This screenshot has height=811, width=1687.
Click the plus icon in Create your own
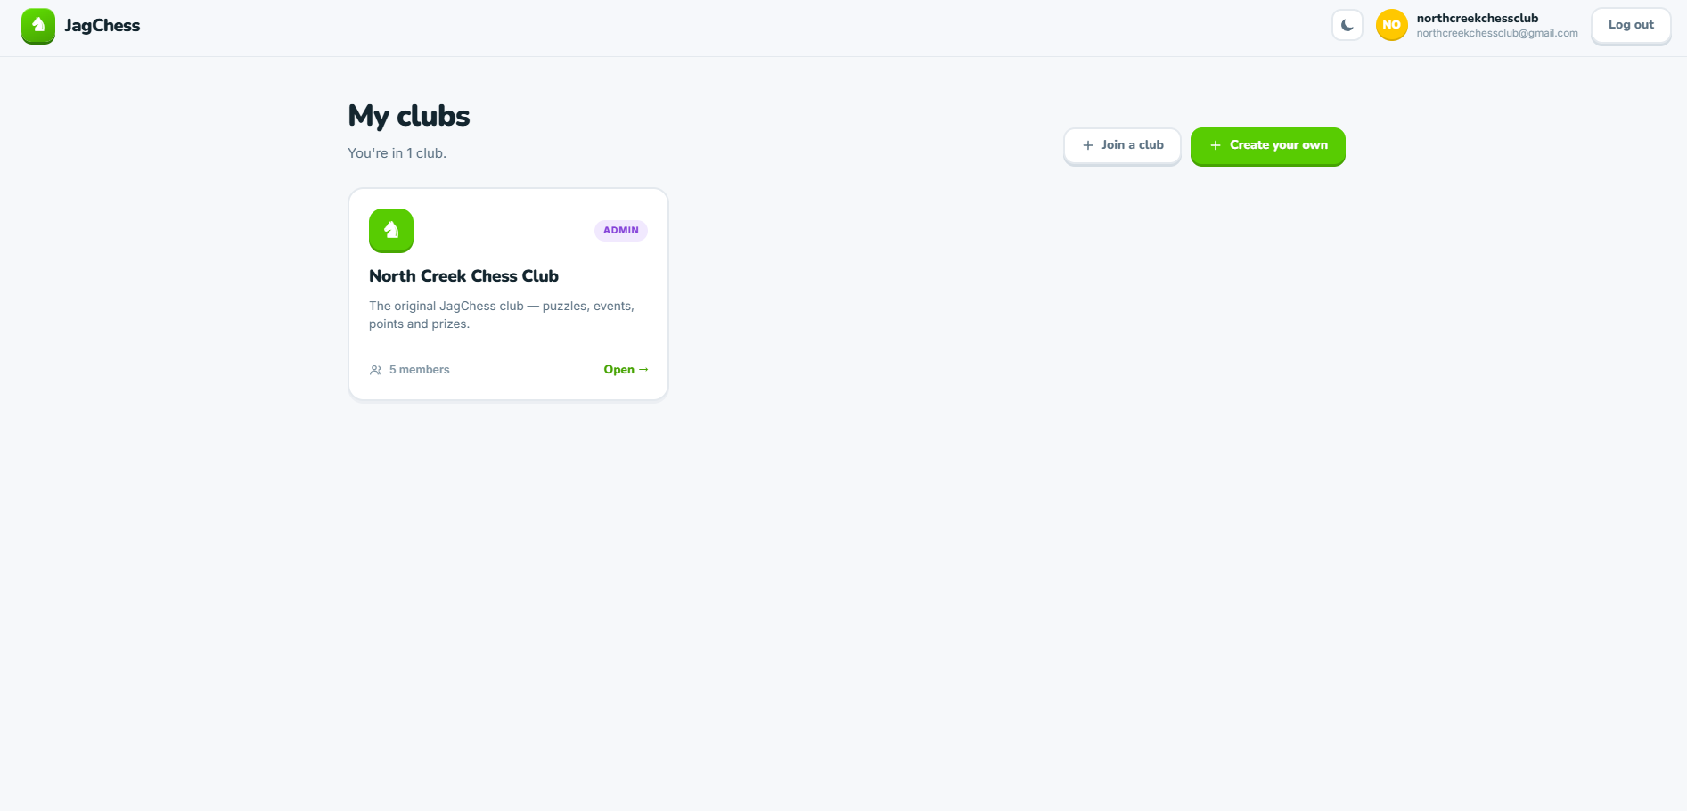(x=1215, y=145)
